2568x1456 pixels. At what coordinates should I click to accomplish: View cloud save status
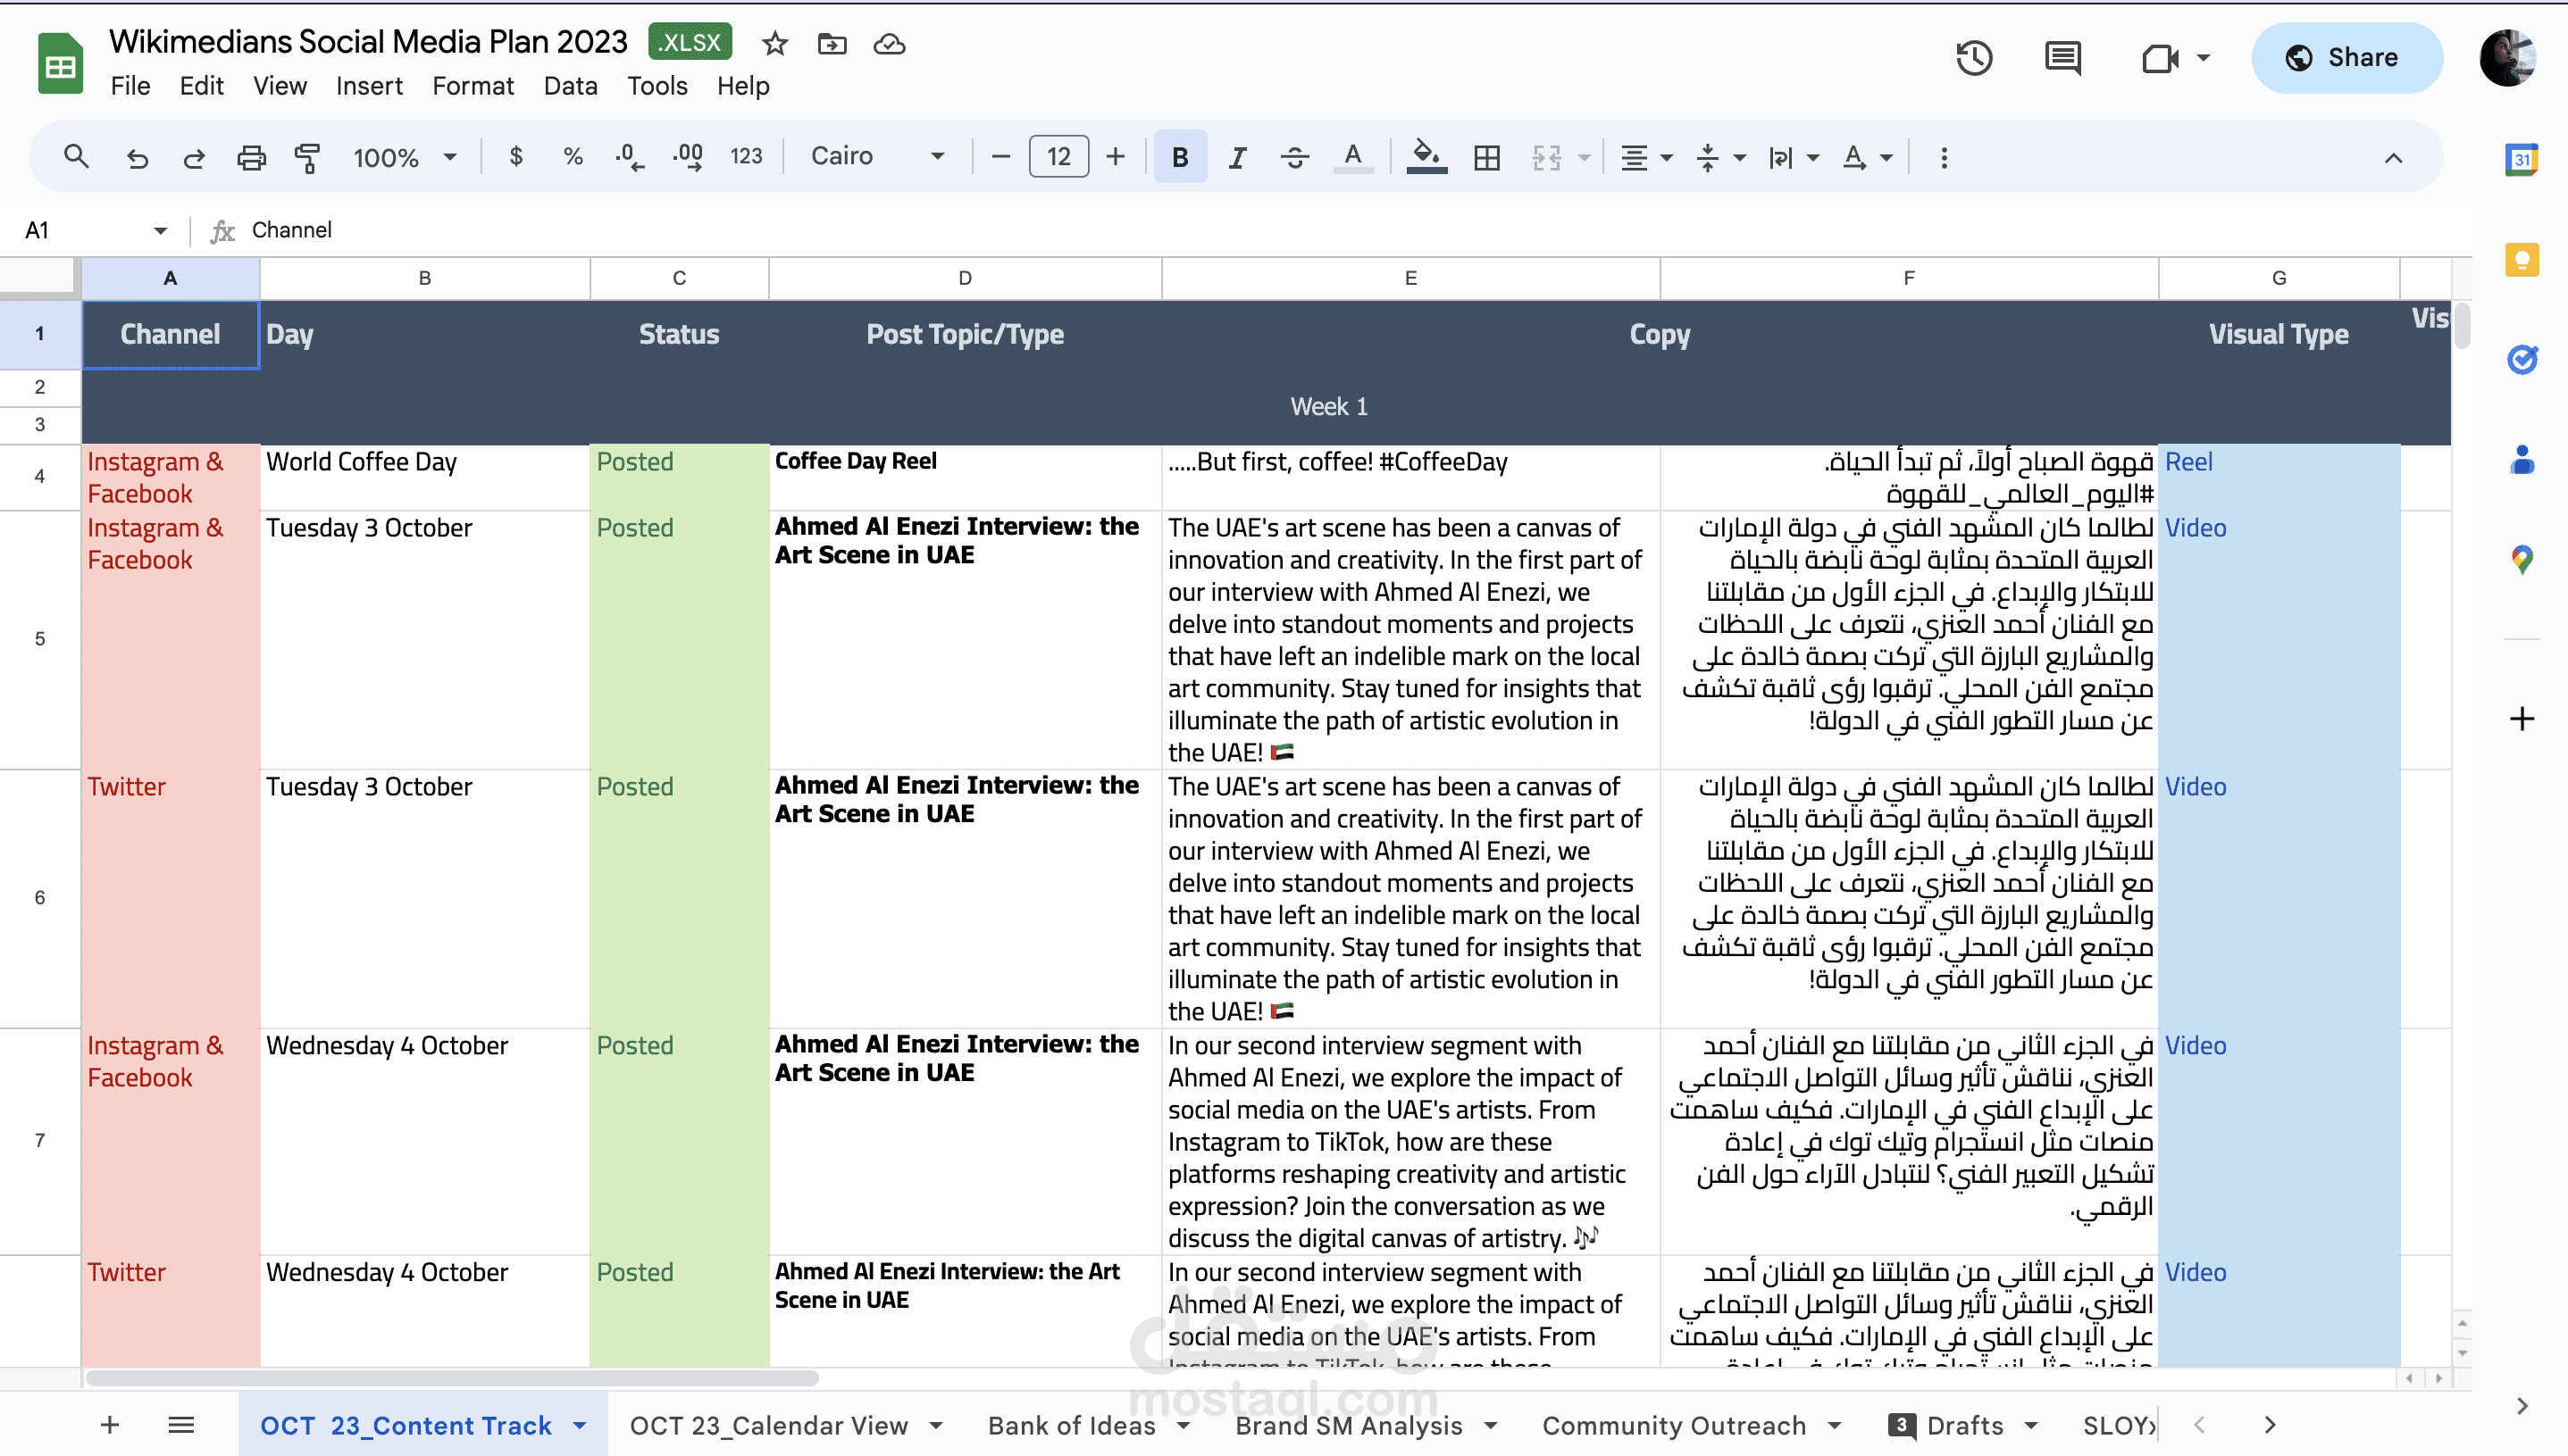890,43
